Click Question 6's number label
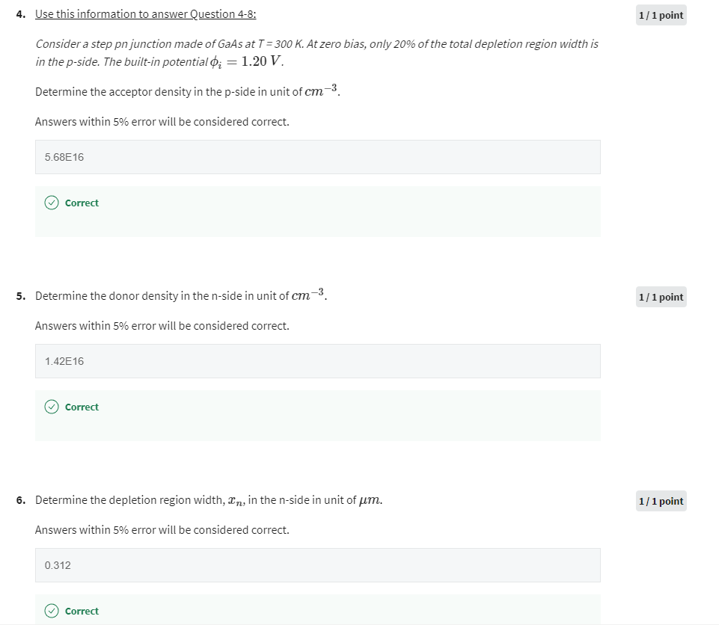 [x=19, y=500]
